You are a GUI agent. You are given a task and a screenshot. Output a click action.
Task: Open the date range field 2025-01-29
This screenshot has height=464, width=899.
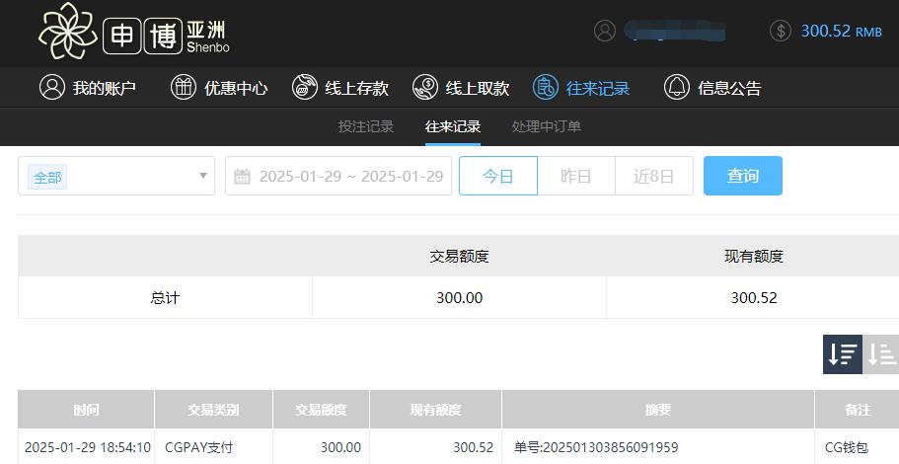(338, 176)
